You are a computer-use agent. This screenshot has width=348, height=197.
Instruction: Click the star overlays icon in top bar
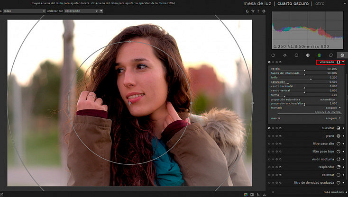point(253,11)
